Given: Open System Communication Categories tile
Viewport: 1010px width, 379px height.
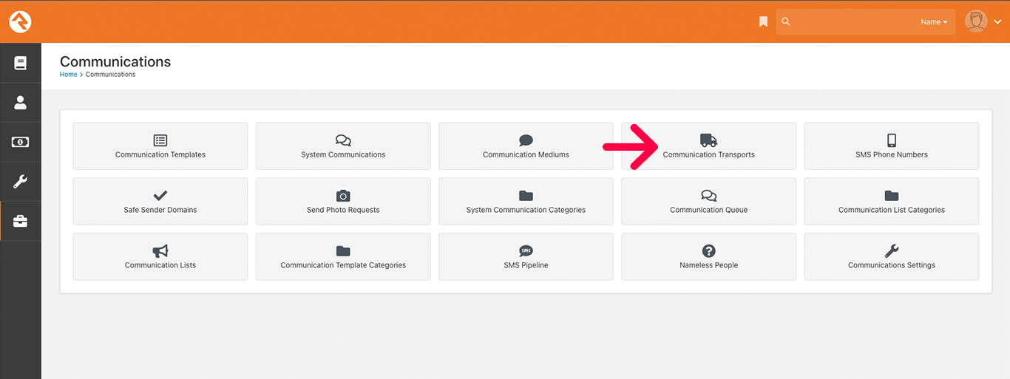Looking at the screenshot, I should pos(526,202).
